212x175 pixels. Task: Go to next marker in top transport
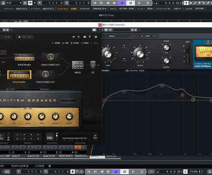(101, 3)
